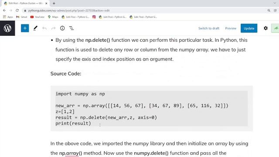This screenshot has width=279, height=157.
Task: Open the WordPress logo dashboard link
Action: coord(7,28)
